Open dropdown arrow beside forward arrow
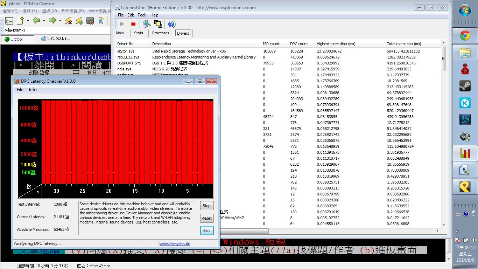 (60, 21)
